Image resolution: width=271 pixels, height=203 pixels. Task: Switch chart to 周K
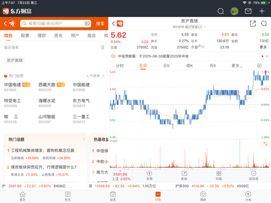point(189,66)
